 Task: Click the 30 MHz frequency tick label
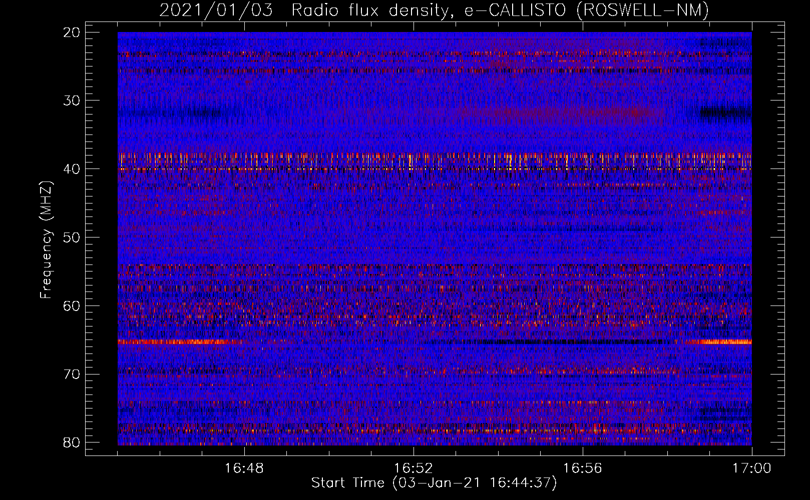[72, 100]
